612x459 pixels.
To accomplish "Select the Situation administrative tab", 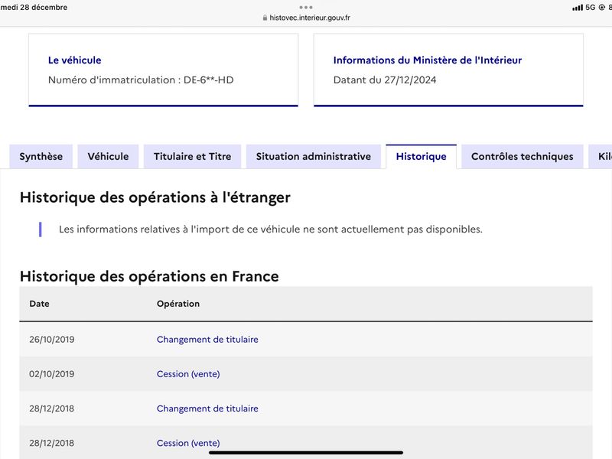I will [314, 157].
